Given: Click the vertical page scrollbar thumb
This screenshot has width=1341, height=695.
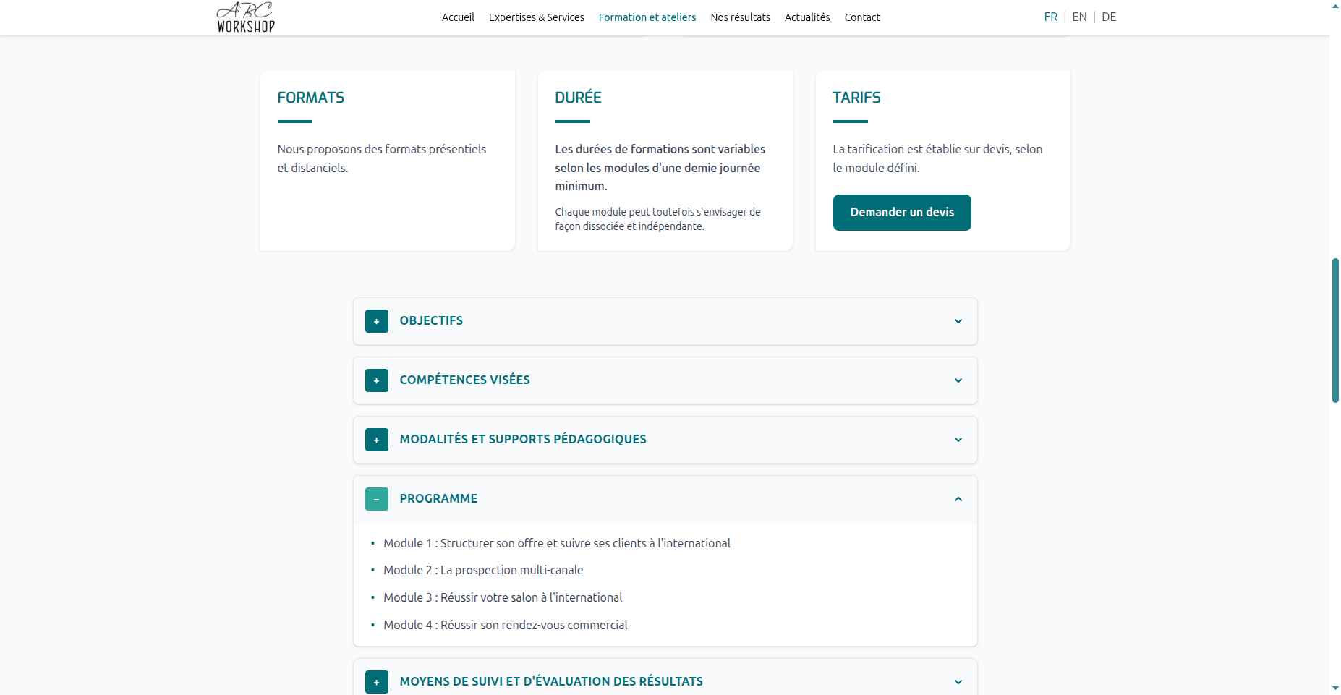Looking at the screenshot, I should coord(1335,330).
